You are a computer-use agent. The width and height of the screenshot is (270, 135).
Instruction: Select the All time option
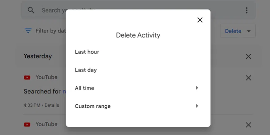[85, 88]
